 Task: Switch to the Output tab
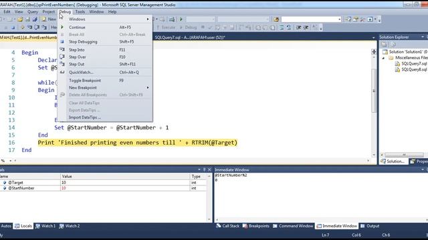(370, 226)
